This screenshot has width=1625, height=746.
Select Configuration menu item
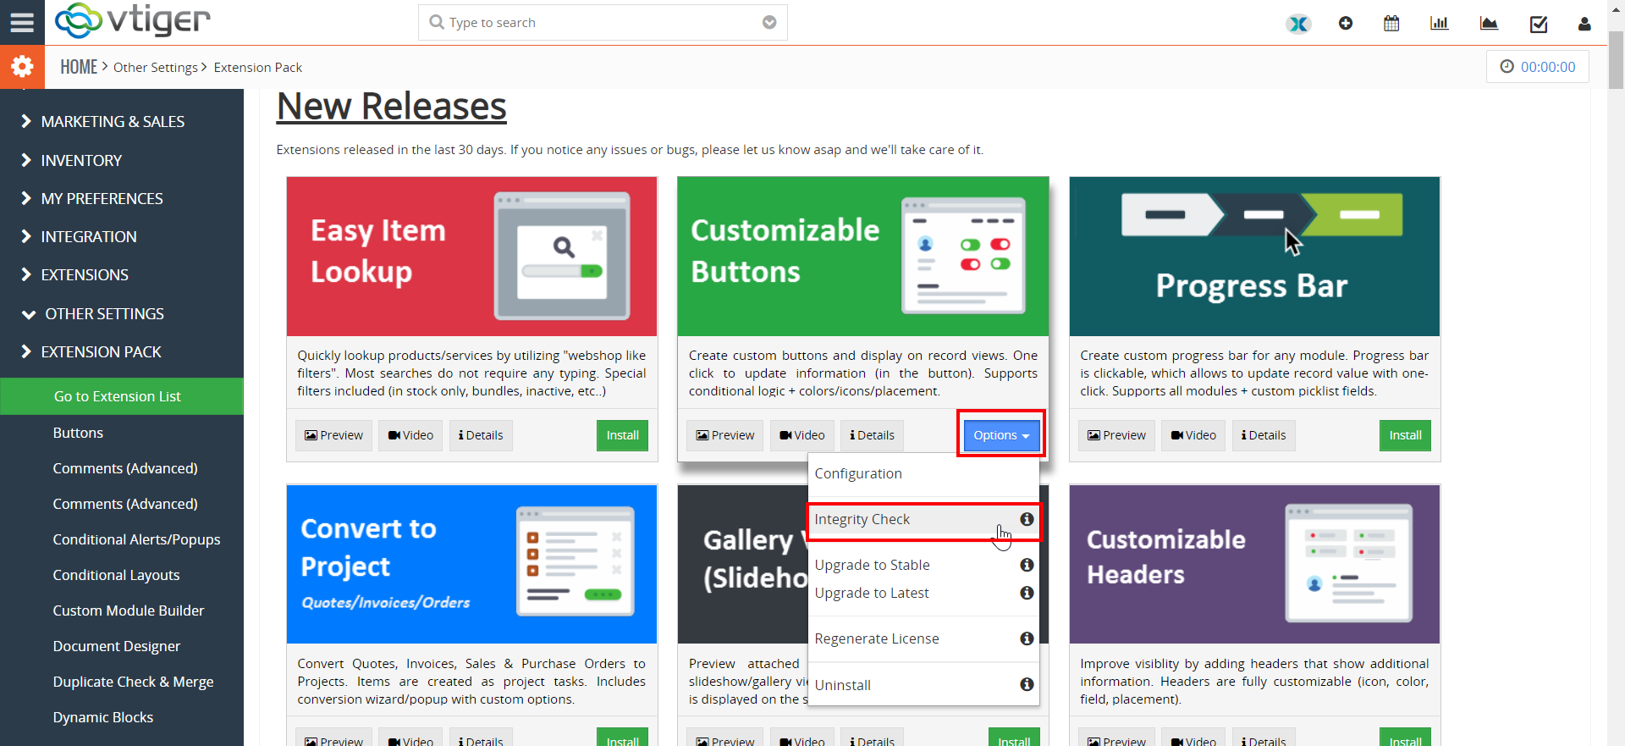point(923,473)
